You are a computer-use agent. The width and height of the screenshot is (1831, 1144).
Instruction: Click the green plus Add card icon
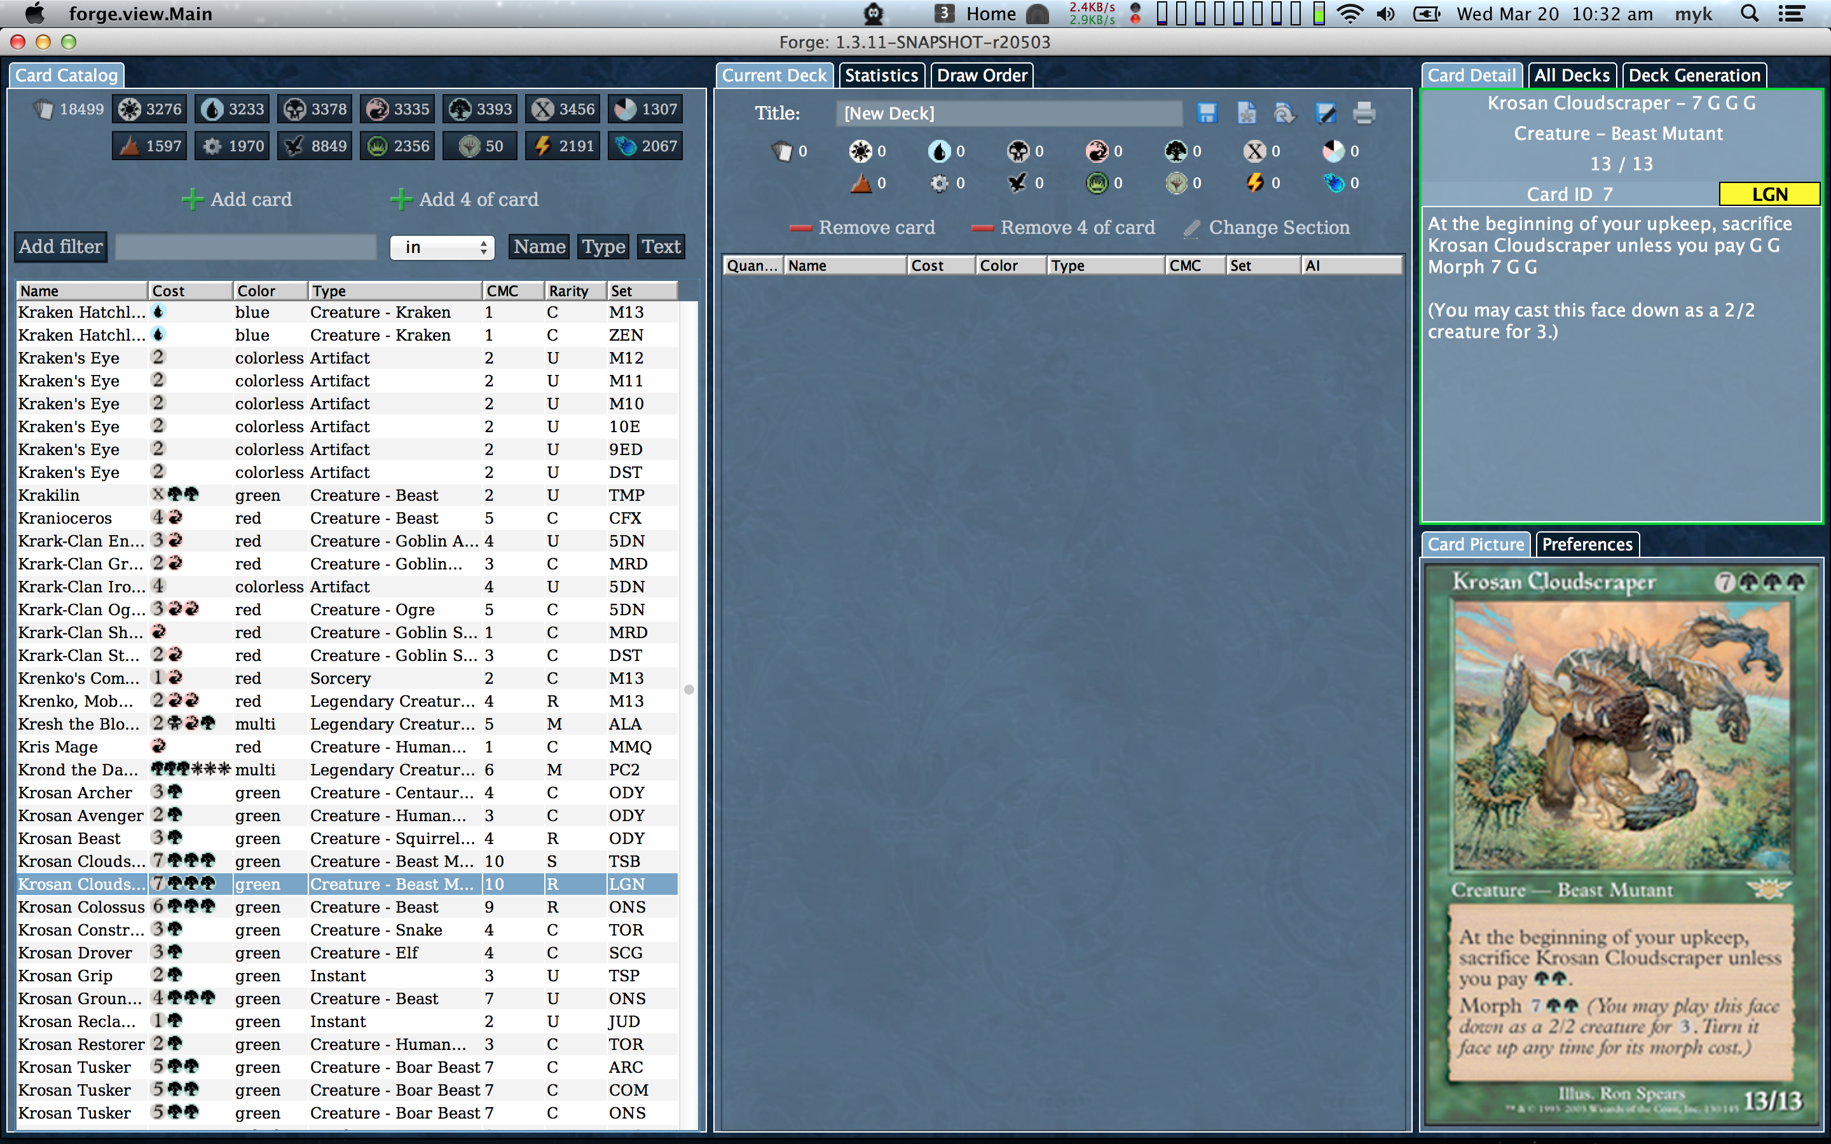pos(192,200)
